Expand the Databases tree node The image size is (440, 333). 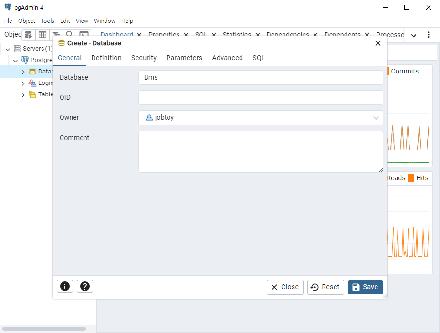pos(23,72)
